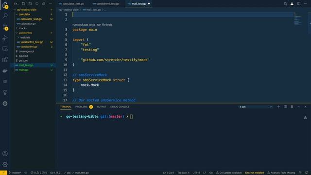Open the DEBUG CONSOLE panel tab
The height and width of the screenshot is (175, 311).
click(120, 107)
